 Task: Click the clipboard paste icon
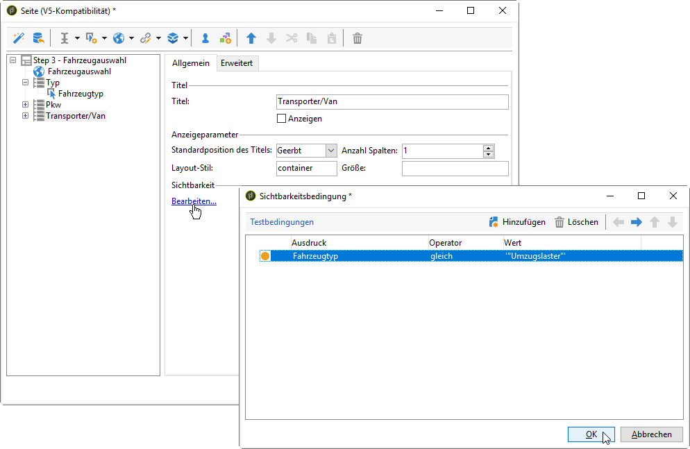[x=332, y=38]
